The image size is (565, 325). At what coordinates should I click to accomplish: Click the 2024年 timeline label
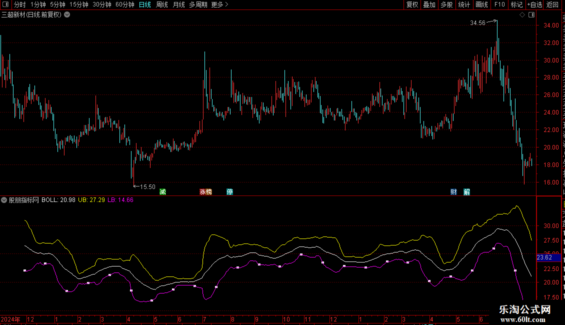[x=10, y=319]
